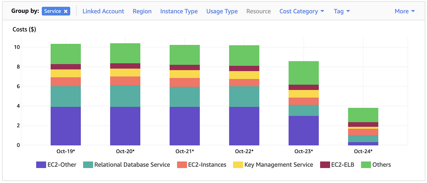Click the Oct-21 yellow KMS segment

pyautogui.click(x=185, y=74)
